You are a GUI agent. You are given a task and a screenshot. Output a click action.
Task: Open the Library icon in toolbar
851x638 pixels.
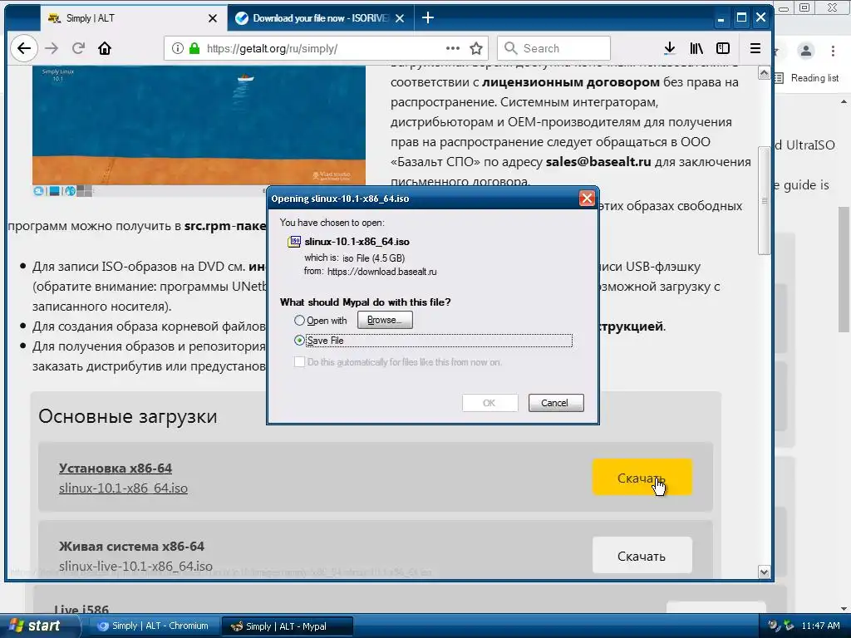click(696, 48)
